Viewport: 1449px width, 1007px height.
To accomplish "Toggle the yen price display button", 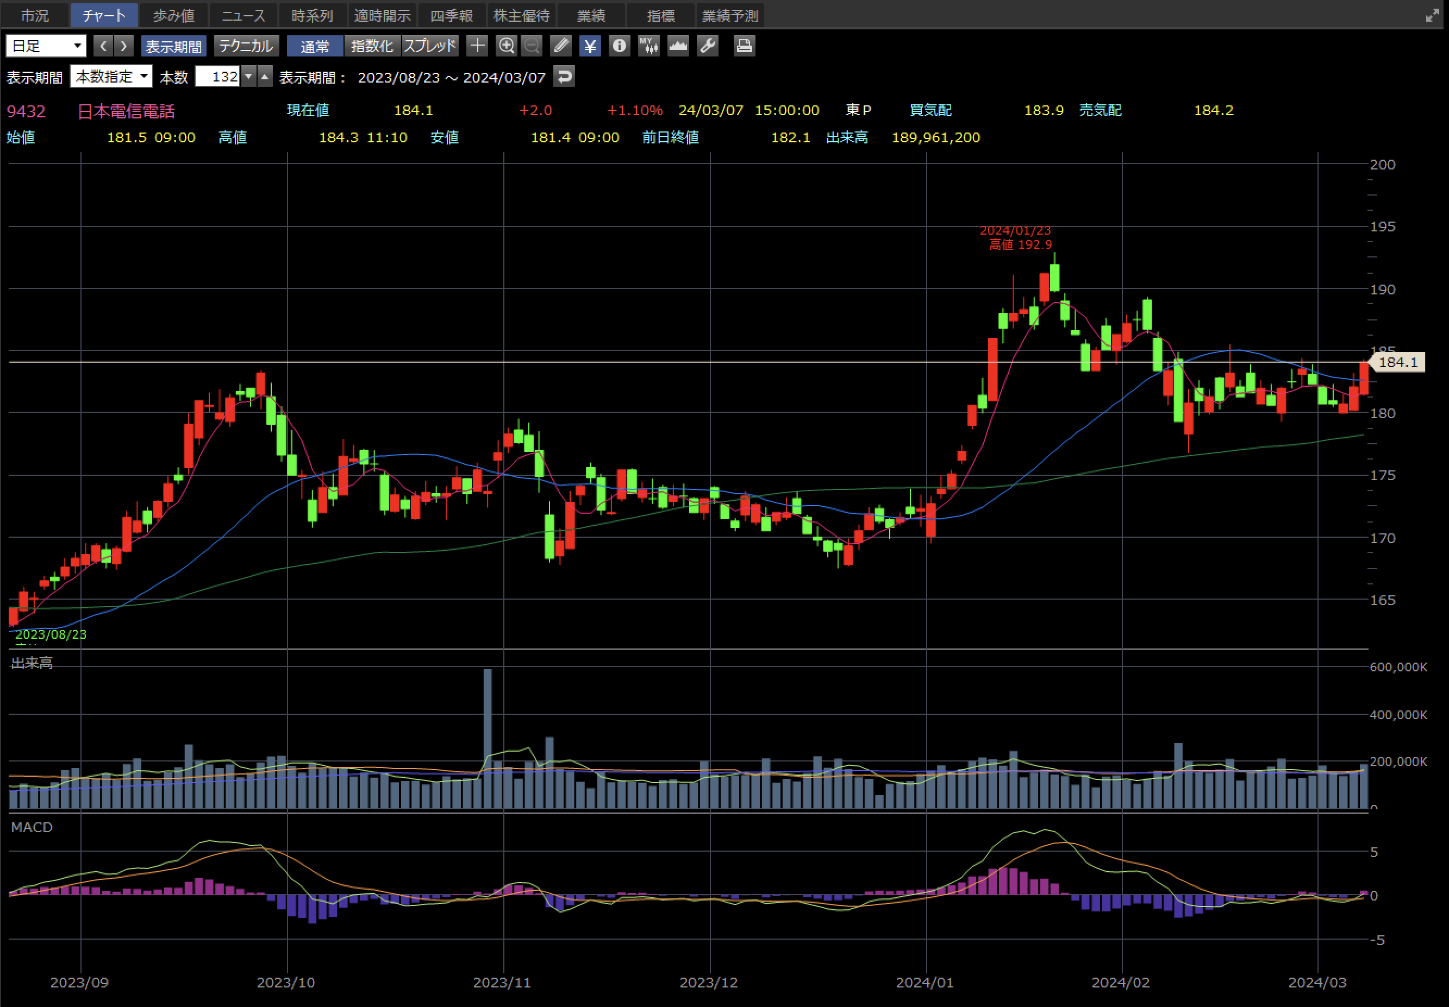I will click(590, 46).
